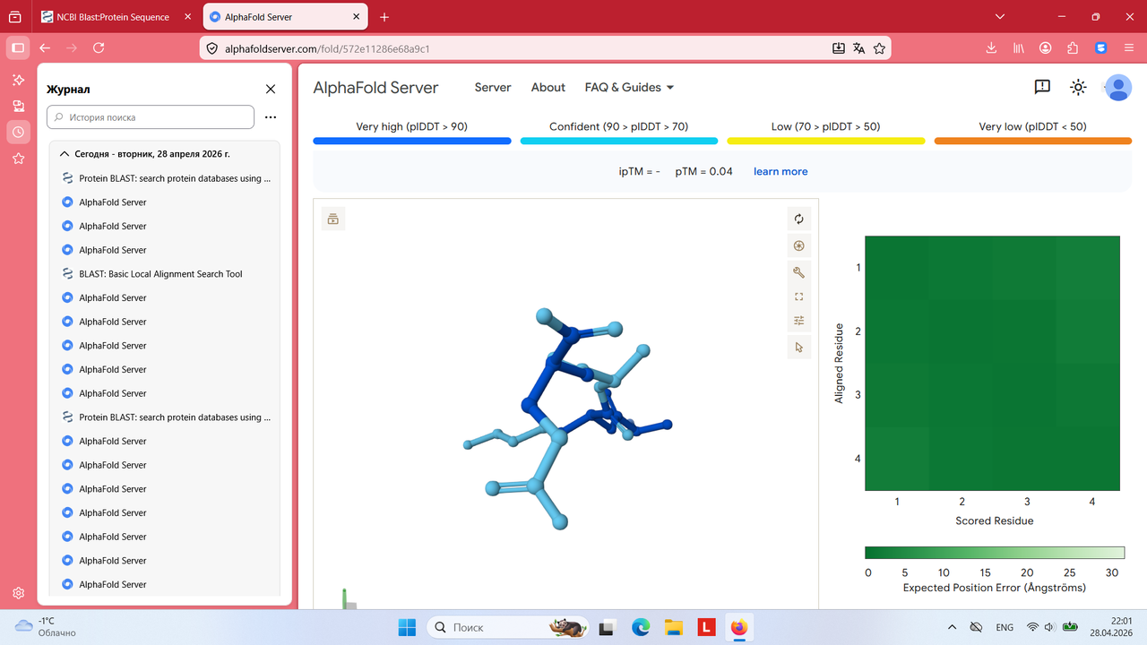Click the Very high pLDDT blue bar
Viewport: 1147px width, 645px height.
pyautogui.click(x=412, y=141)
